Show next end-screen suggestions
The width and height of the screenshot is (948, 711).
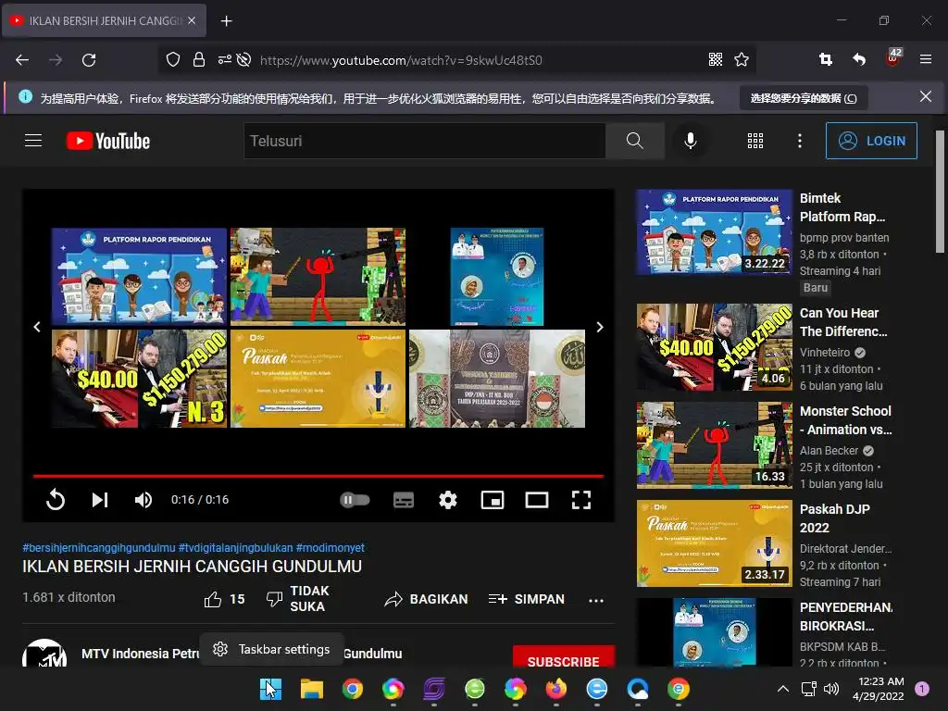click(x=600, y=327)
